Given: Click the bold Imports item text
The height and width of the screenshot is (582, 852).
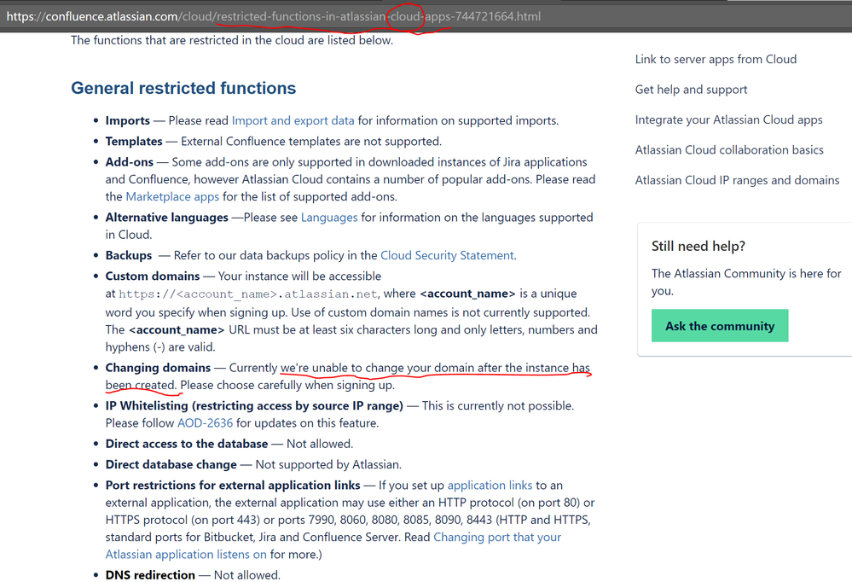Looking at the screenshot, I should tap(128, 120).
